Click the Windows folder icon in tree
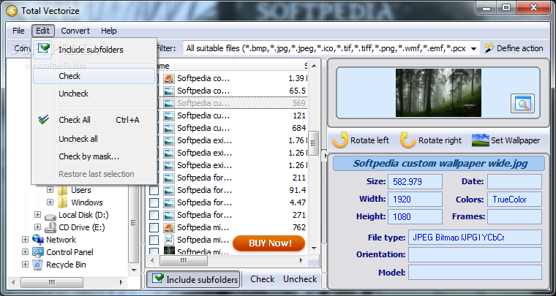 point(62,202)
